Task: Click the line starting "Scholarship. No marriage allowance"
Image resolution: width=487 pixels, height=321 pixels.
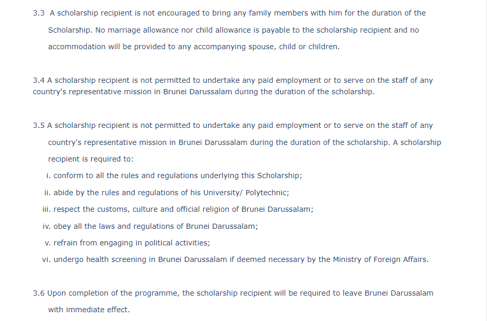Action: [x=233, y=30]
